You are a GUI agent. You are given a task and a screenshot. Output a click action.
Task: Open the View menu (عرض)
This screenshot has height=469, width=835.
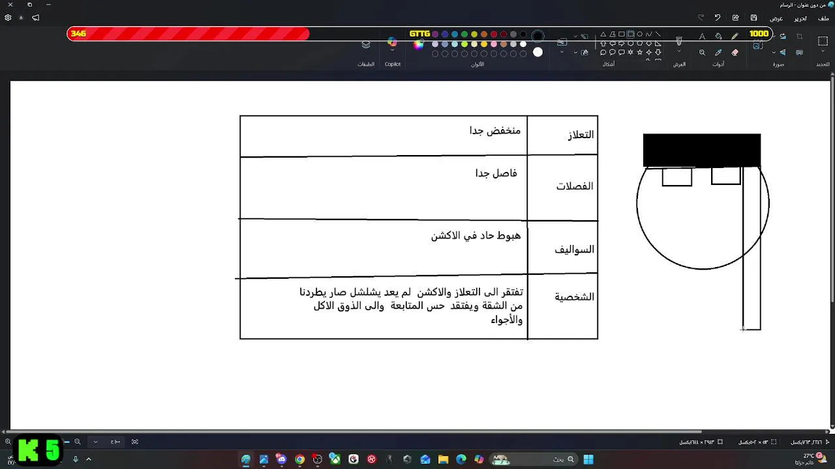click(x=776, y=18)
